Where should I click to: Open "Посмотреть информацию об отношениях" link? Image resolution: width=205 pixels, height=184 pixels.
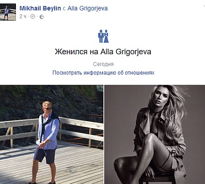(103, 73)
